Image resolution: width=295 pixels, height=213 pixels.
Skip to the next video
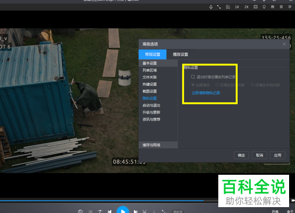pyautogui.click(x=136, y=211)
